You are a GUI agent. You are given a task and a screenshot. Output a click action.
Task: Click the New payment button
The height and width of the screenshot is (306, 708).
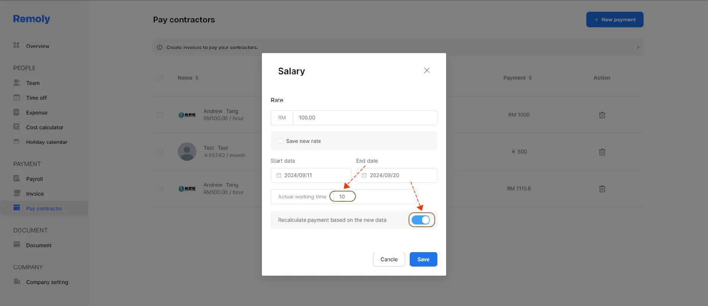[x=615, y=19]
